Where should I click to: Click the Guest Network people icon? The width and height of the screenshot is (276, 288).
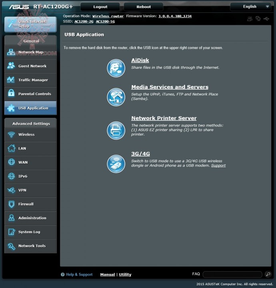tap(11, 66)
